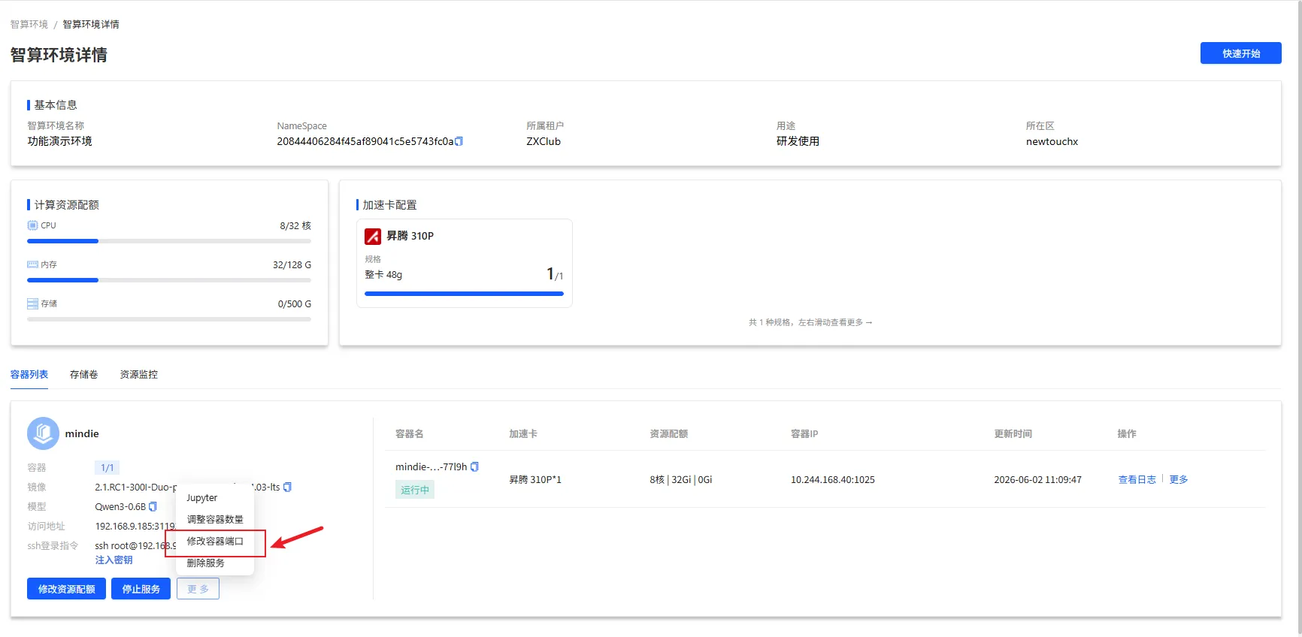
Task: Click the 研发使用 purpose value
Action: (798, 141)
